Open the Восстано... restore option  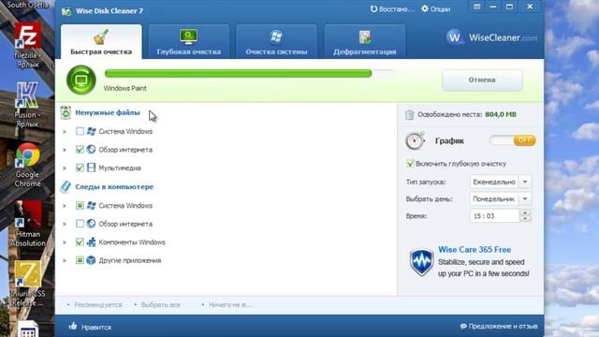(392, 8)
